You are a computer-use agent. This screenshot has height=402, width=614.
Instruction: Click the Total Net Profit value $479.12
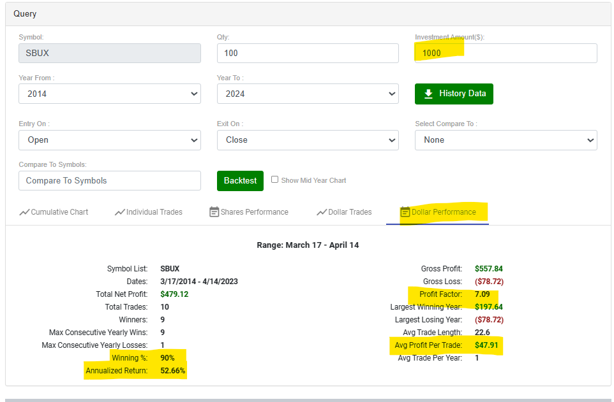click(174, 294)
